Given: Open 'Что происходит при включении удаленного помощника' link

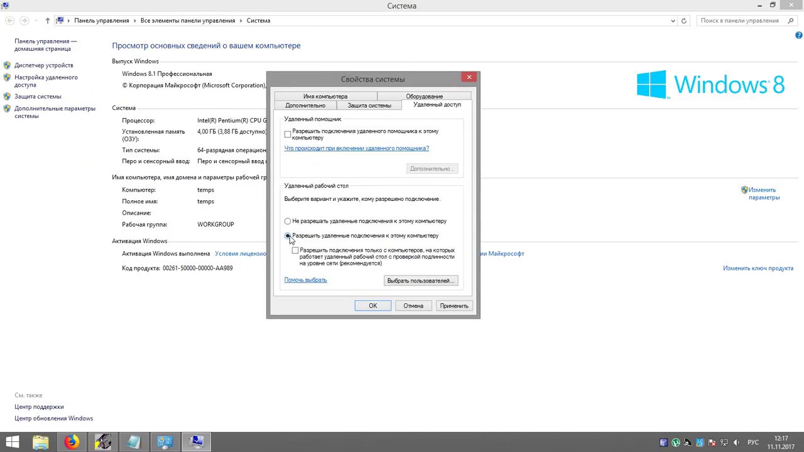Looking at the screenshot, I should tap(356, 148).
